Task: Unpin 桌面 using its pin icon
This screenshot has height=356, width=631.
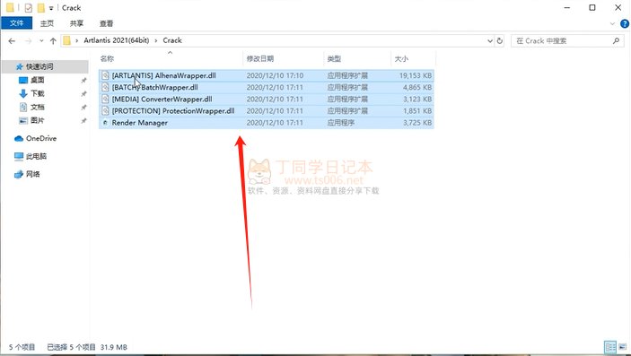Action: point(83,81)
